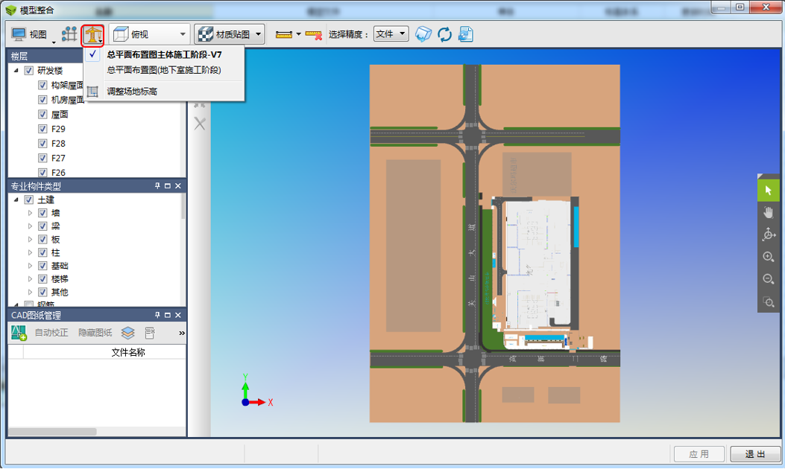
Task: Select the arrow pointer tool in viewport sidebar
Action: (768, 191)
